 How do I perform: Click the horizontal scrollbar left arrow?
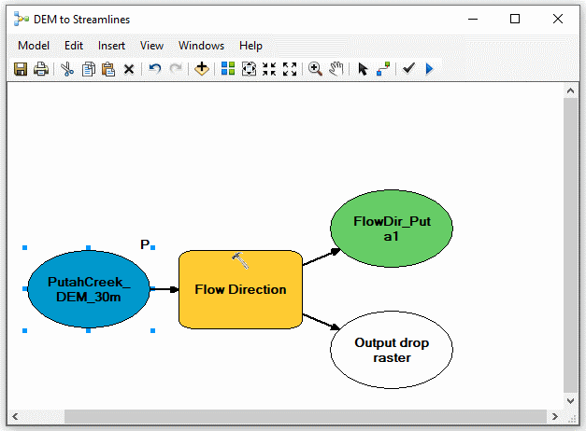coord(15,416)
